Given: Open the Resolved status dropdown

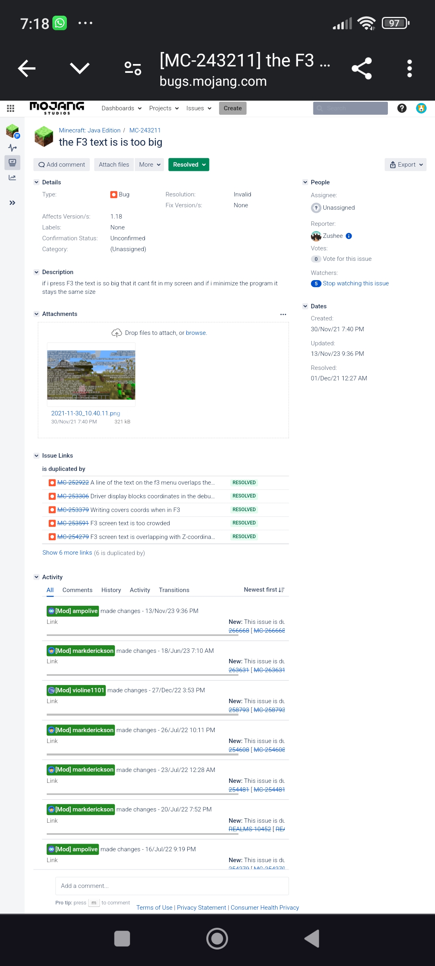Looking at the screenshot, I should [188, 165].
